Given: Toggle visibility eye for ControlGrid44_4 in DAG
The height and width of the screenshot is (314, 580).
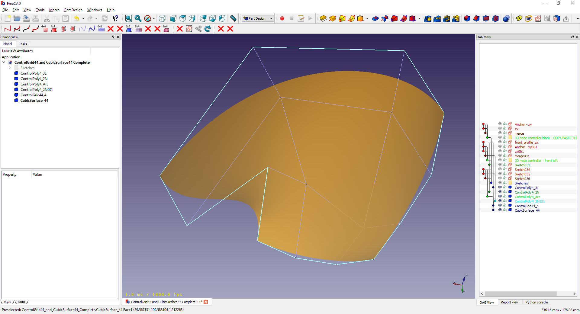Looking at the screenshot, I should [x=500, y=205].
